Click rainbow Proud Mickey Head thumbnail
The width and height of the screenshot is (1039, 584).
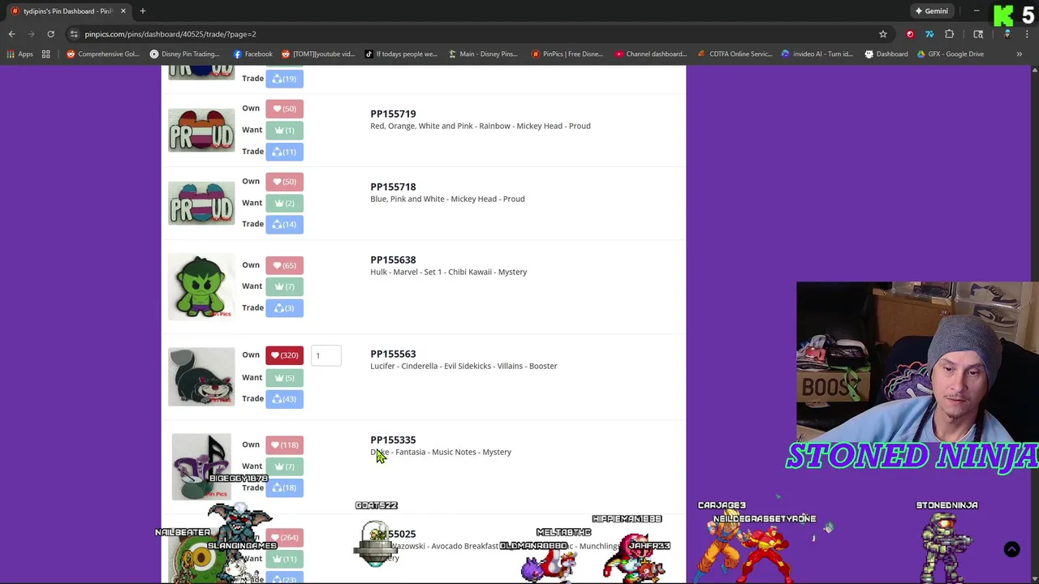(x=201, y=131)
